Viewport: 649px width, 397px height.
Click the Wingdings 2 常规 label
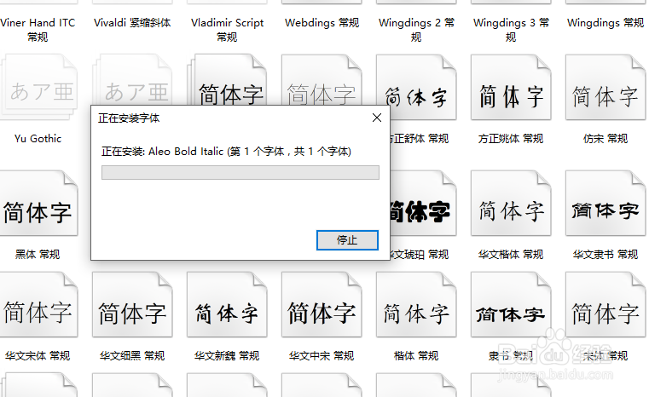point(416,30)
